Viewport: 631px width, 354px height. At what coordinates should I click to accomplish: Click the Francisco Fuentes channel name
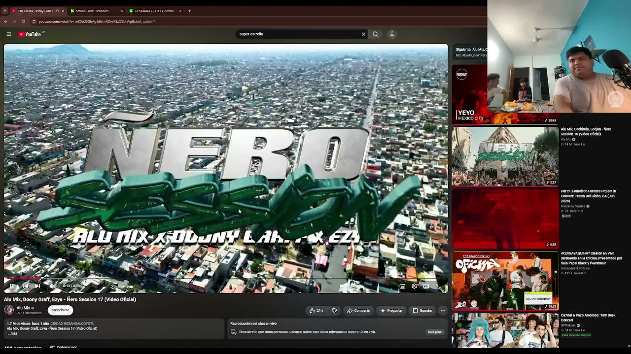[x=572, y=206]
